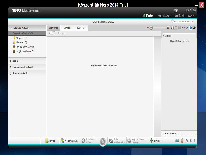Click the orange face-detection icon
This screenshot has height=155, width=206.
click(182, 141)
